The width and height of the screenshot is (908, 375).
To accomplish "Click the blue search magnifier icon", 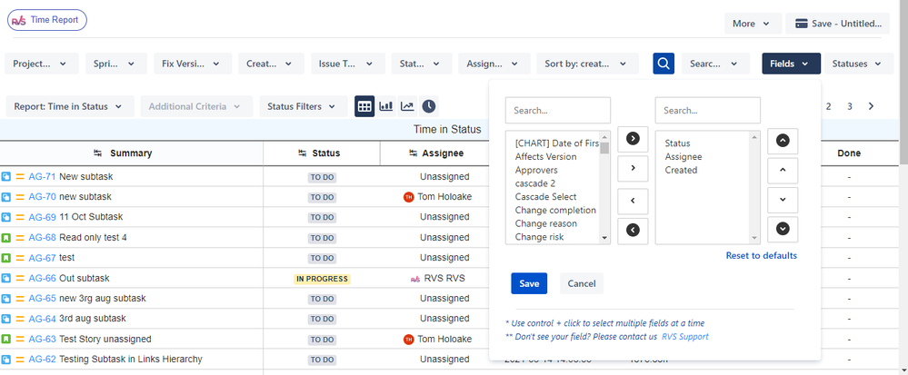I will point(664,64).
